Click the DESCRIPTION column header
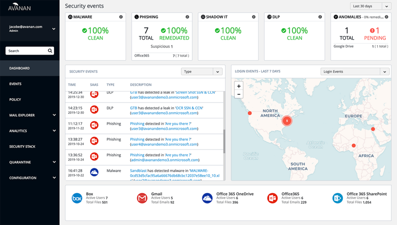 coord(141,85)
